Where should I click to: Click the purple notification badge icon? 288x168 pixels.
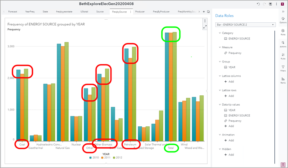coord(282,4)
